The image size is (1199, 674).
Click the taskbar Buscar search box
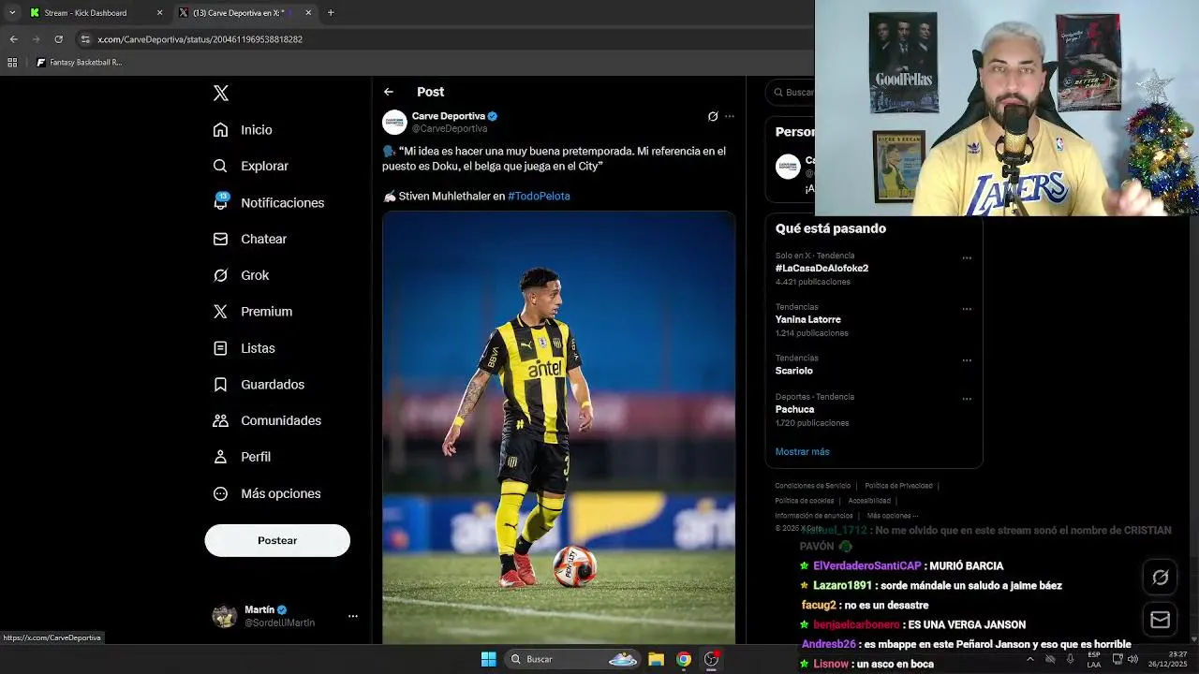[573, 659]
